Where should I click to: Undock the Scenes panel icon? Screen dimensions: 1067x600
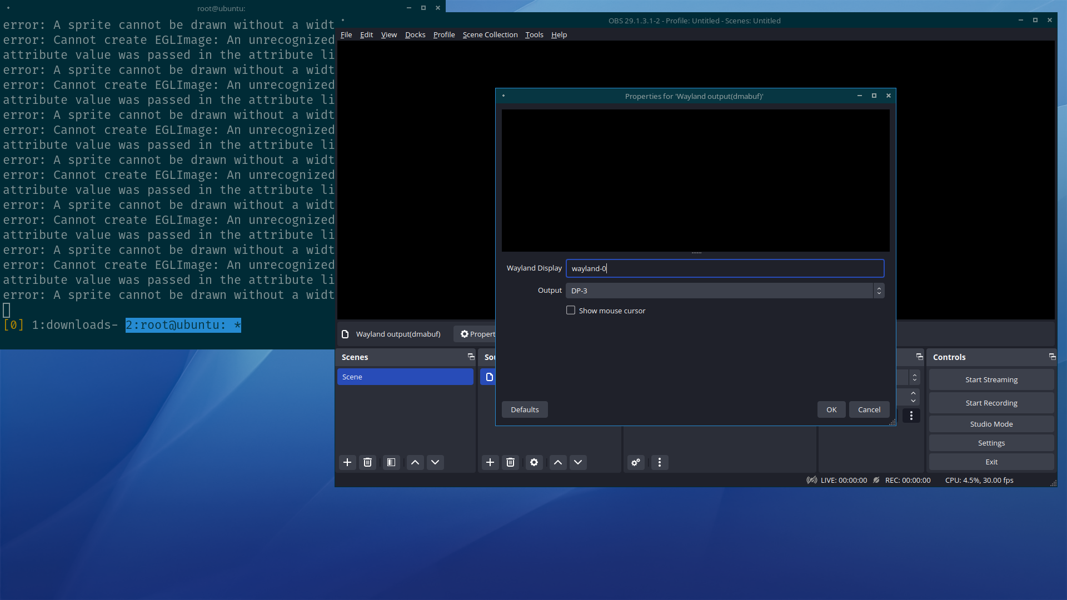[471, 357]
